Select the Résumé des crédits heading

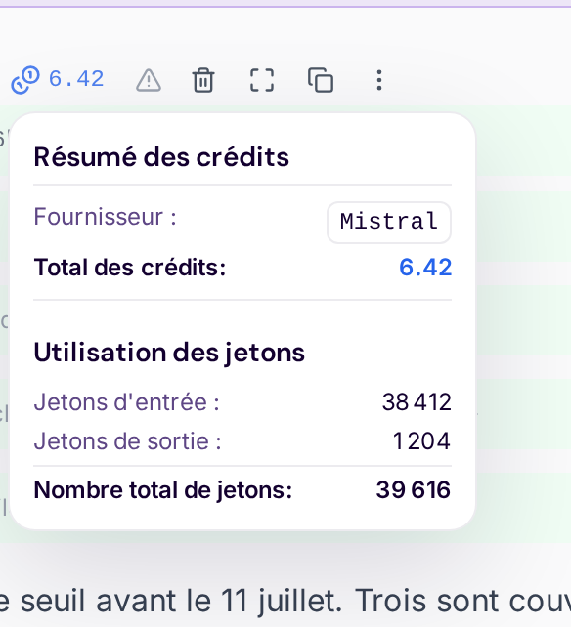click(161, 156)
